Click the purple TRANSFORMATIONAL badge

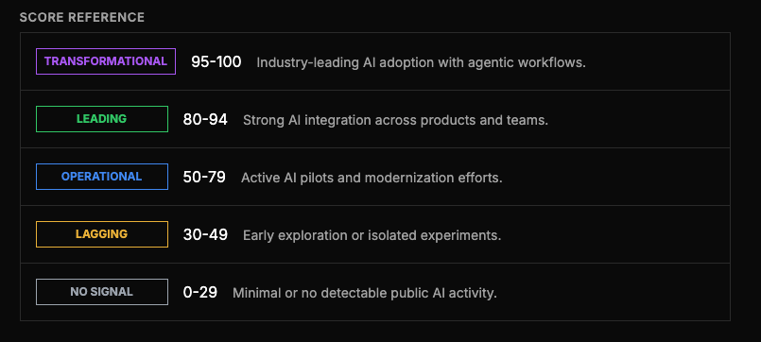[106, 61]
